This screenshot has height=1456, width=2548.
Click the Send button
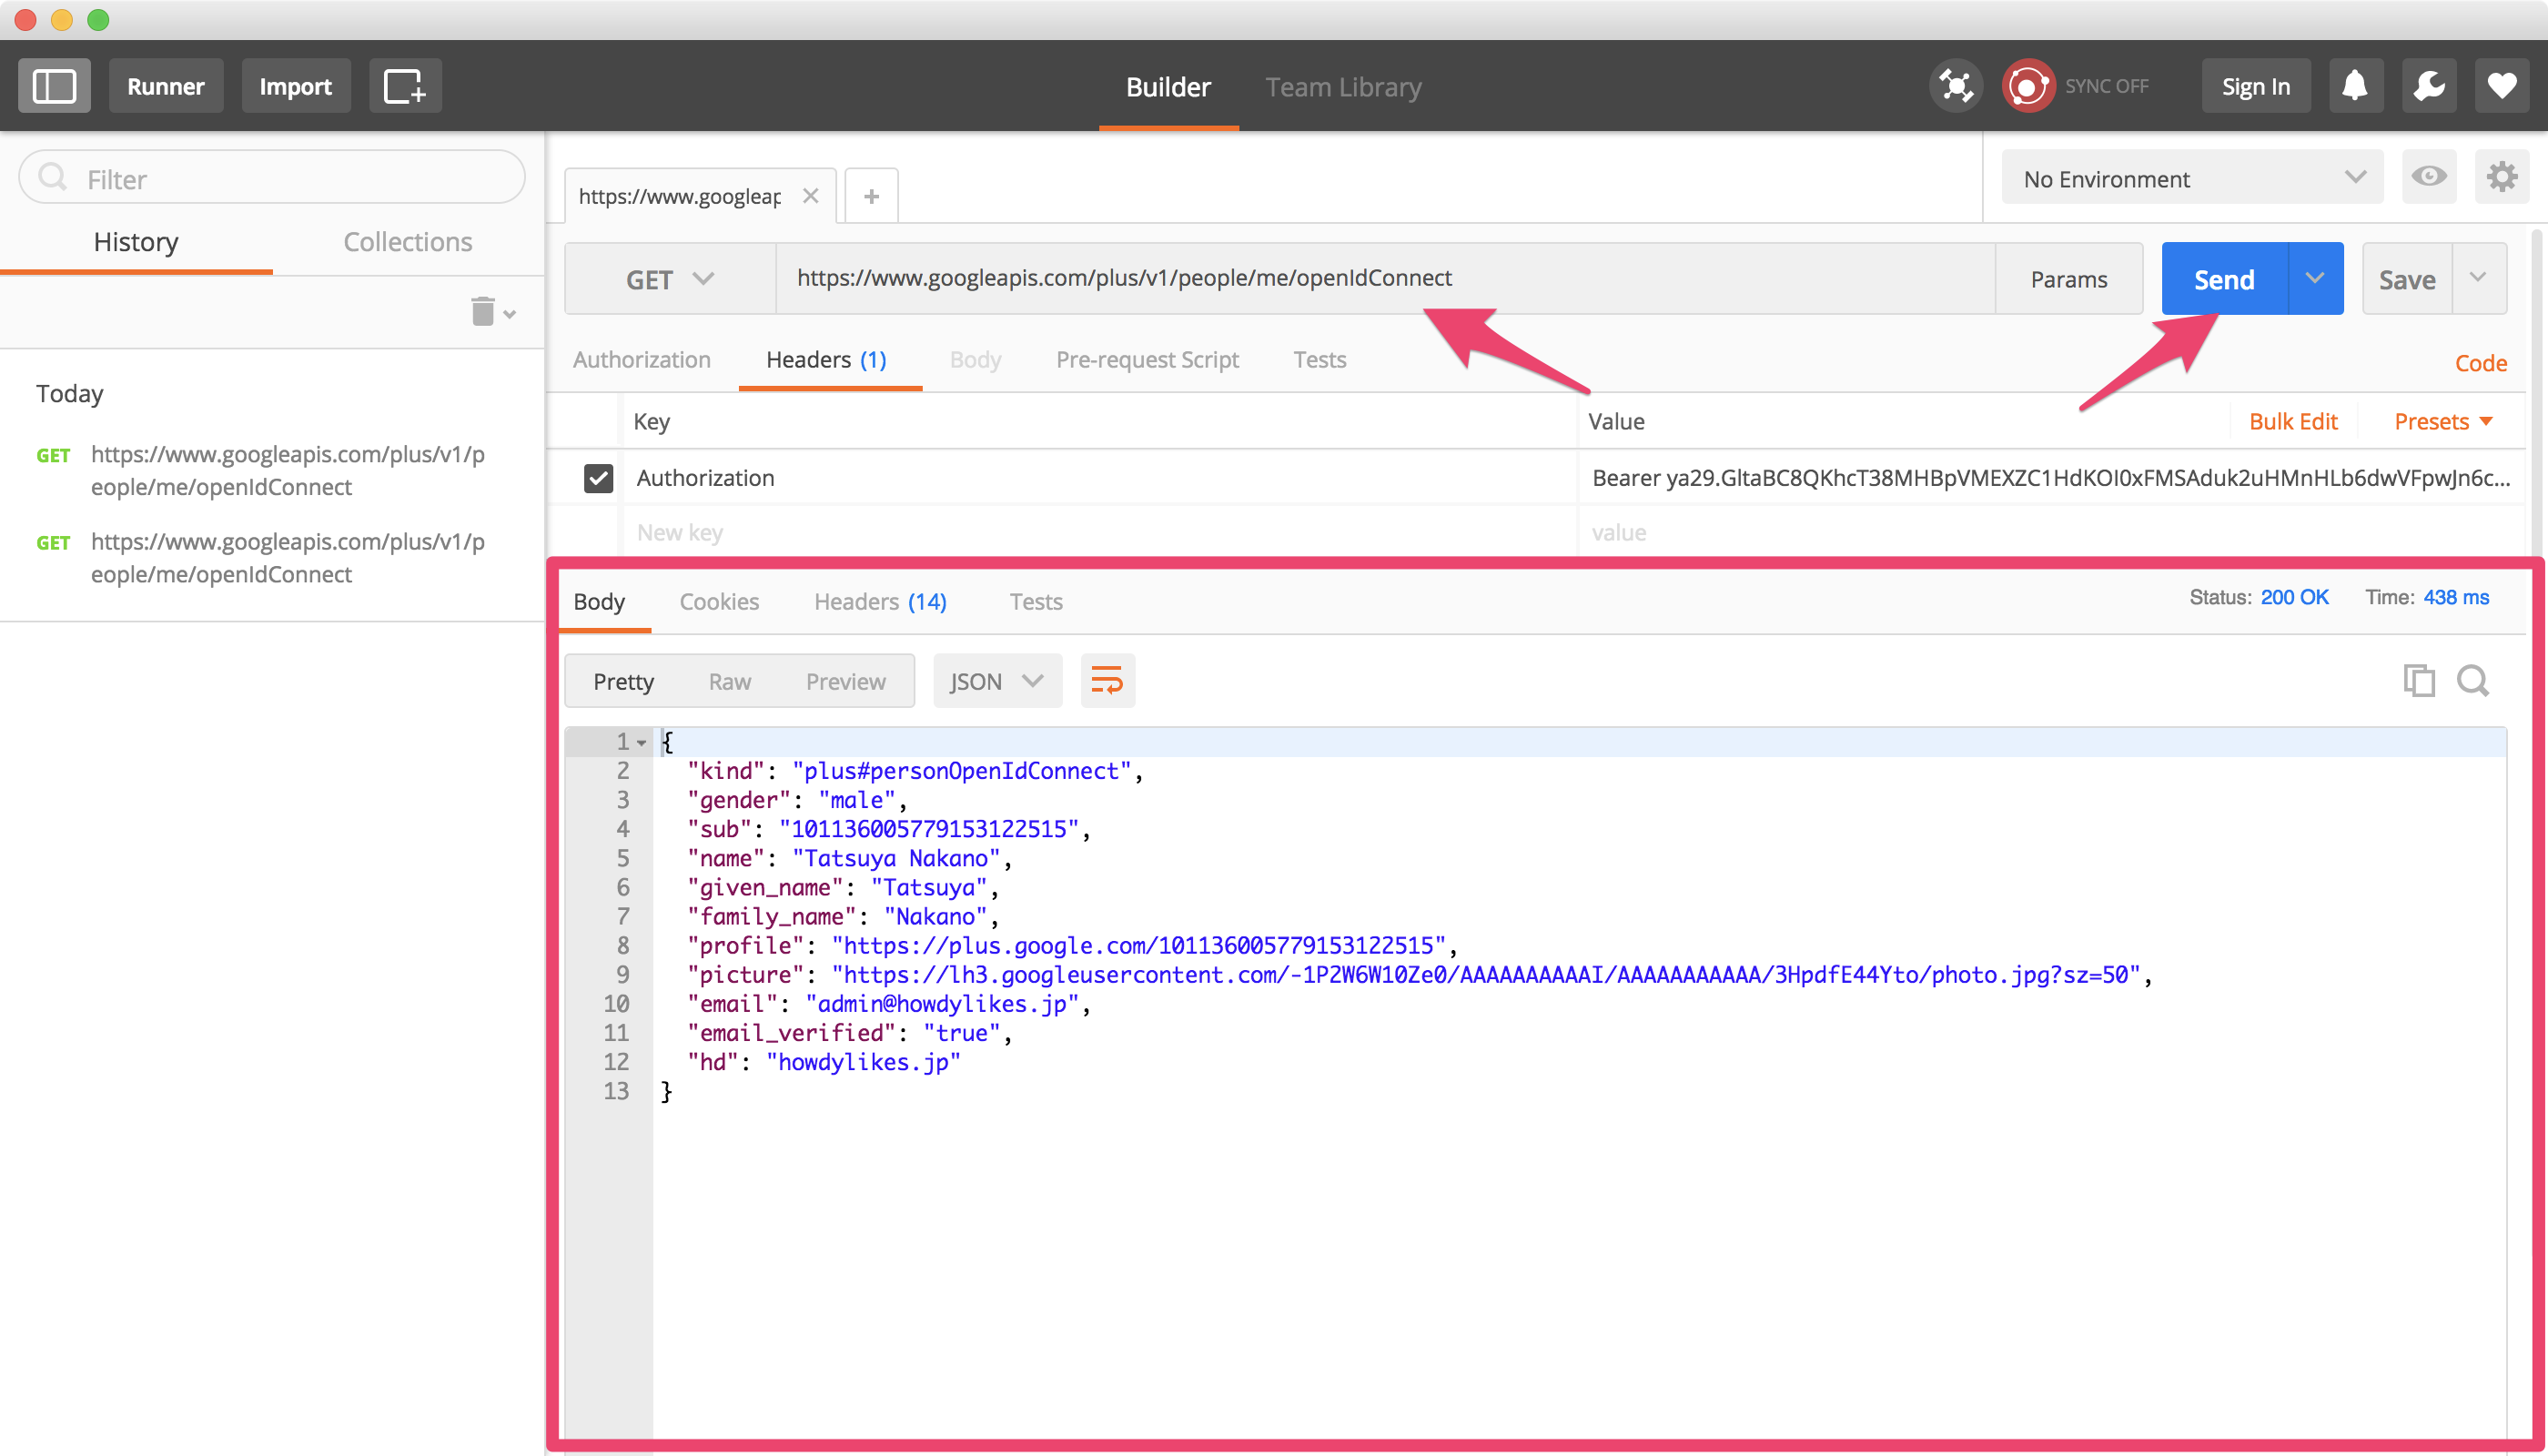coord(2224,278)
